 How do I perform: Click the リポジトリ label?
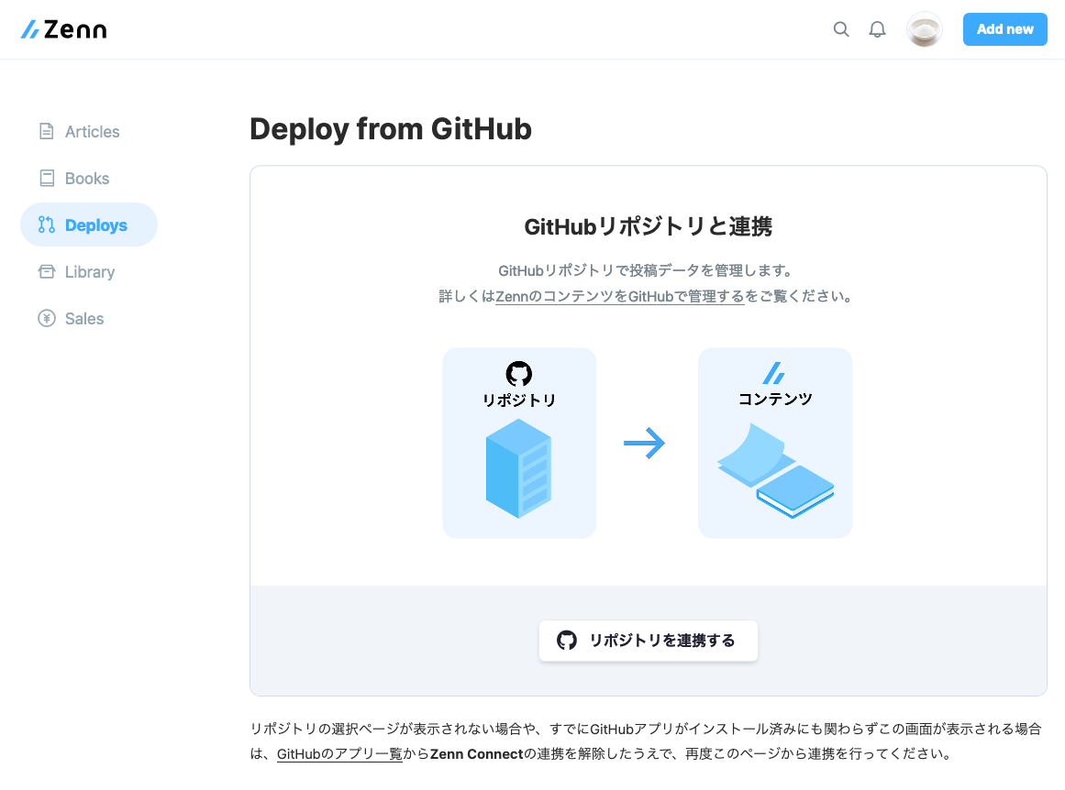pos(519,400)
